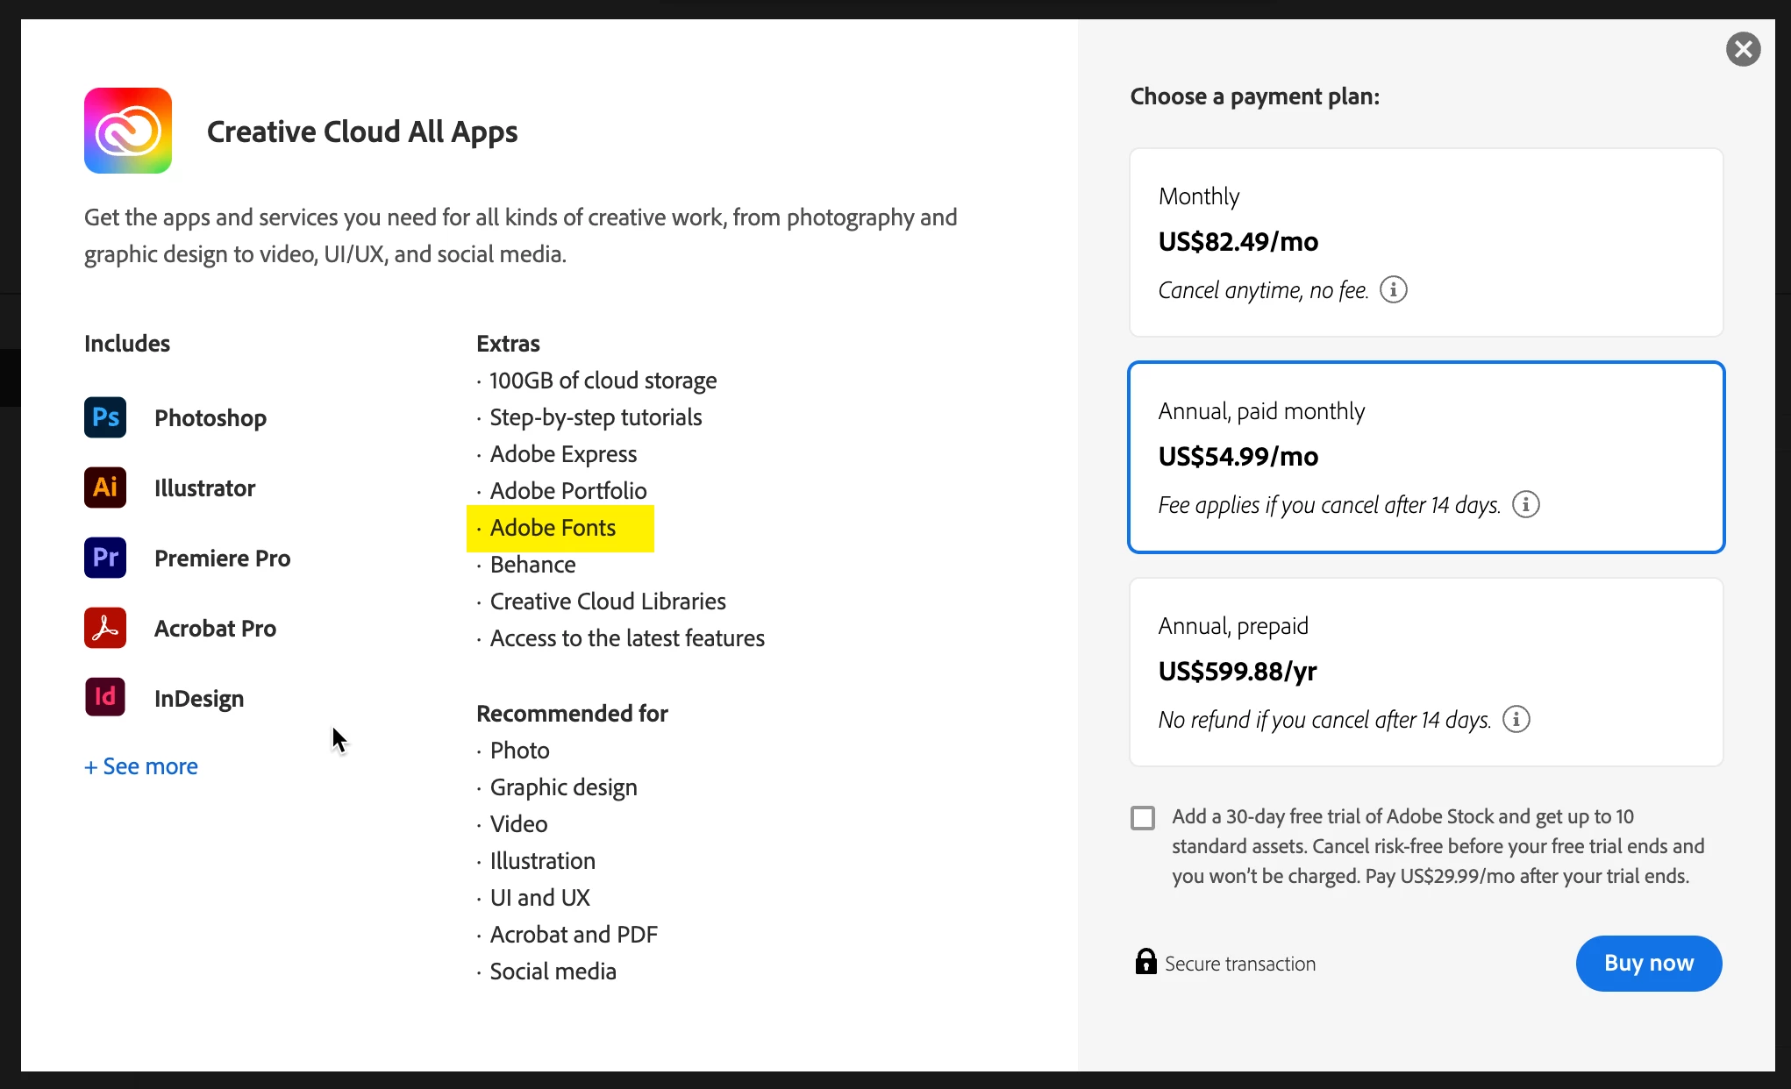
Task: Click the InDesign Id icon
Action: [x=105, y=698]
